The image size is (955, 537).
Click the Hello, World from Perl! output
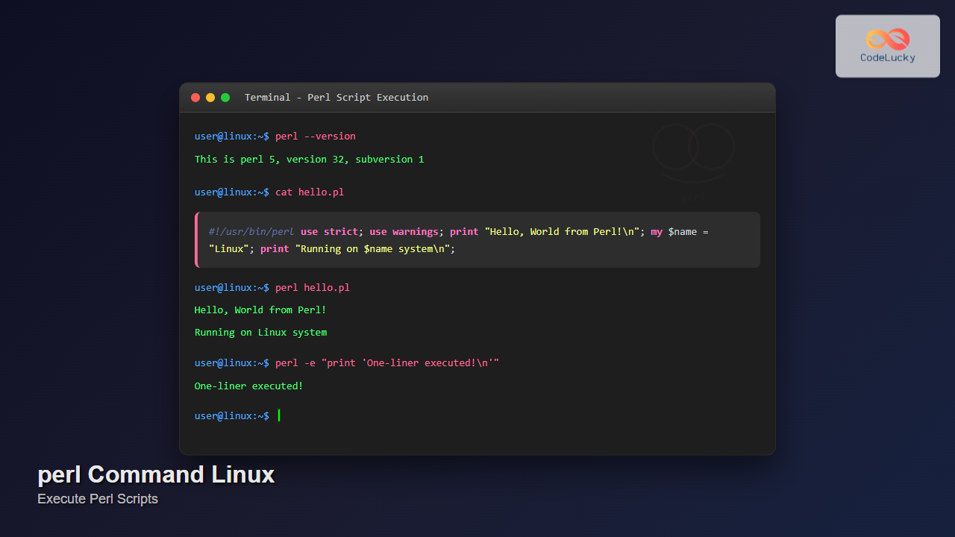click(260, 310)
